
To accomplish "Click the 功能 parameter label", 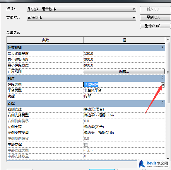I will (11, 96).
